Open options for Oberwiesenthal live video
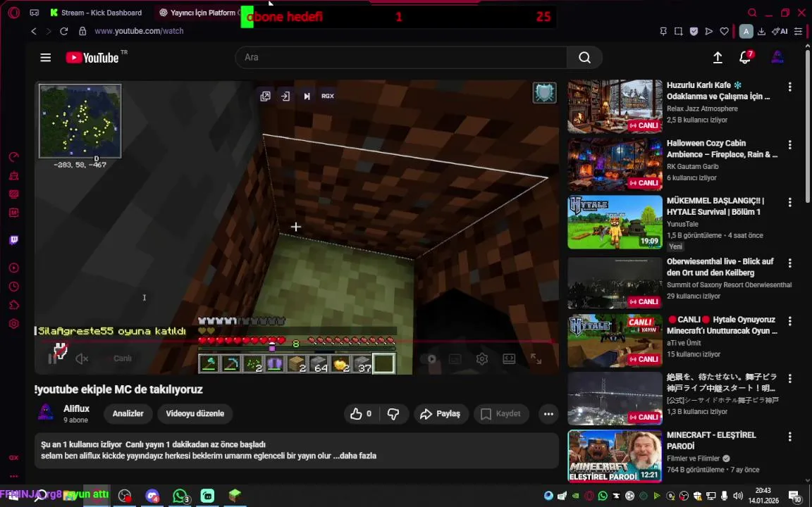The width and height of the screenshot is (812, 507). [x=789, y=263]
